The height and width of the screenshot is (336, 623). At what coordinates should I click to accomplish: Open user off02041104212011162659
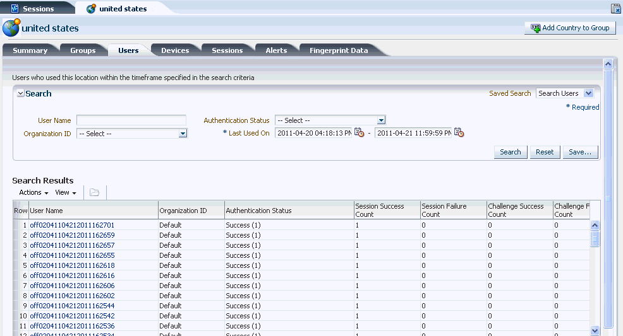coord(72,235)
